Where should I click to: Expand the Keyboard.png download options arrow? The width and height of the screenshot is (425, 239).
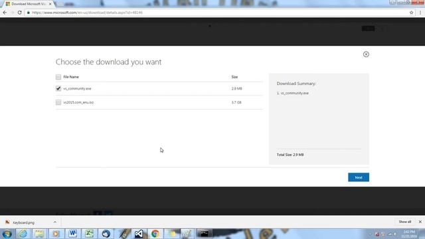[x=54, y=222]
